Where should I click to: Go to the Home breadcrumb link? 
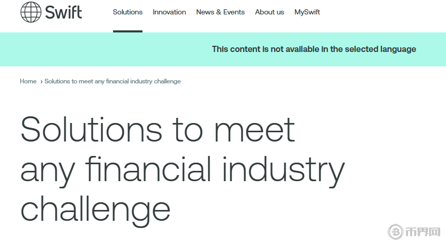pos(28,81)
